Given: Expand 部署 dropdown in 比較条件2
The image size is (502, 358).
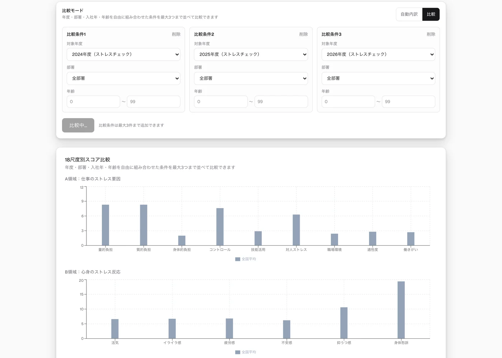Looking at the screenshot, I should 251,78.
